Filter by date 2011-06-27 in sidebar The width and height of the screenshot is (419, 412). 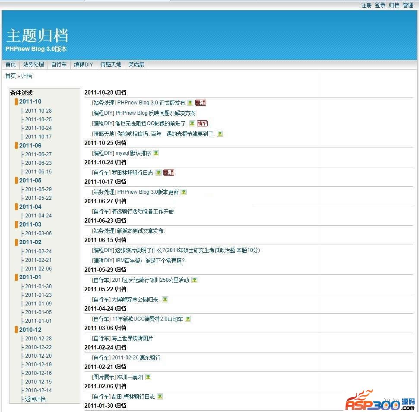click(x=38, y=154)
